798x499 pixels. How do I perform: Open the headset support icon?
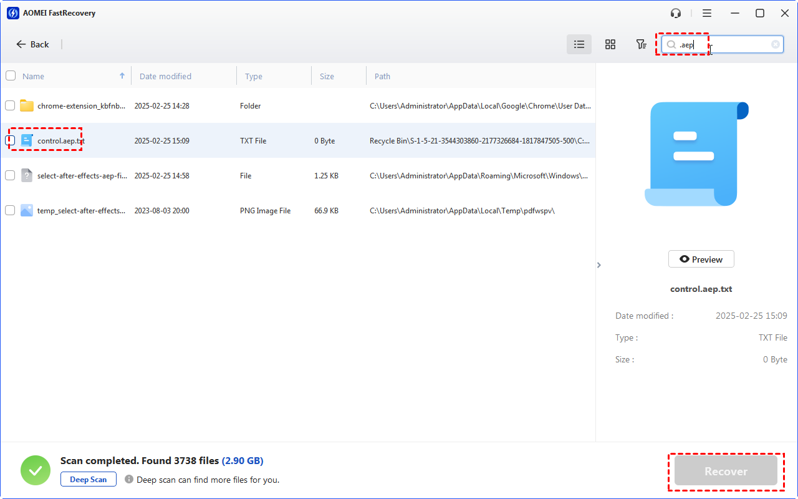click(676, 13)
